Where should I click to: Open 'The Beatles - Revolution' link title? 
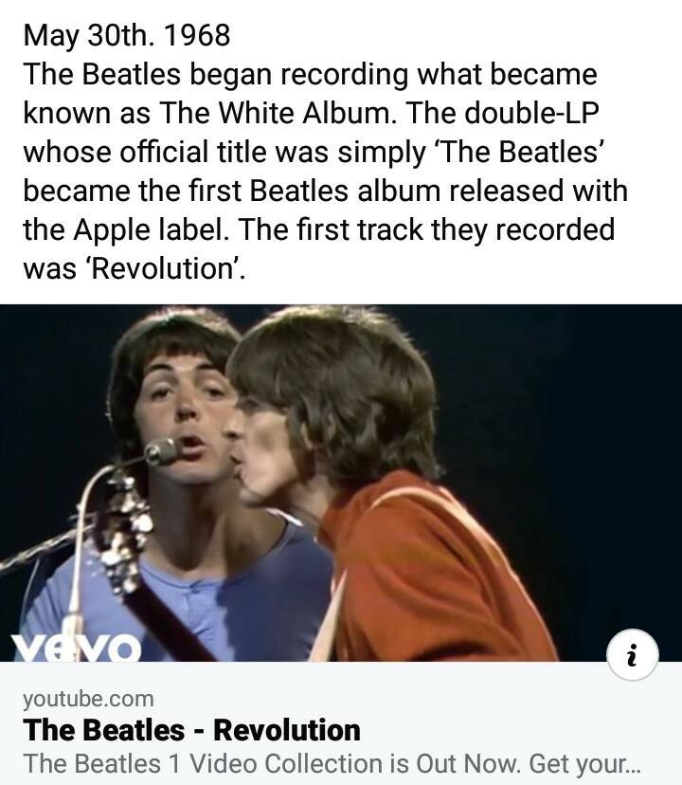click(191, 730)
